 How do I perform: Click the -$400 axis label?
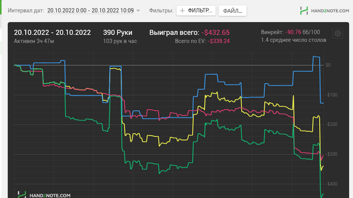[331, 184]
